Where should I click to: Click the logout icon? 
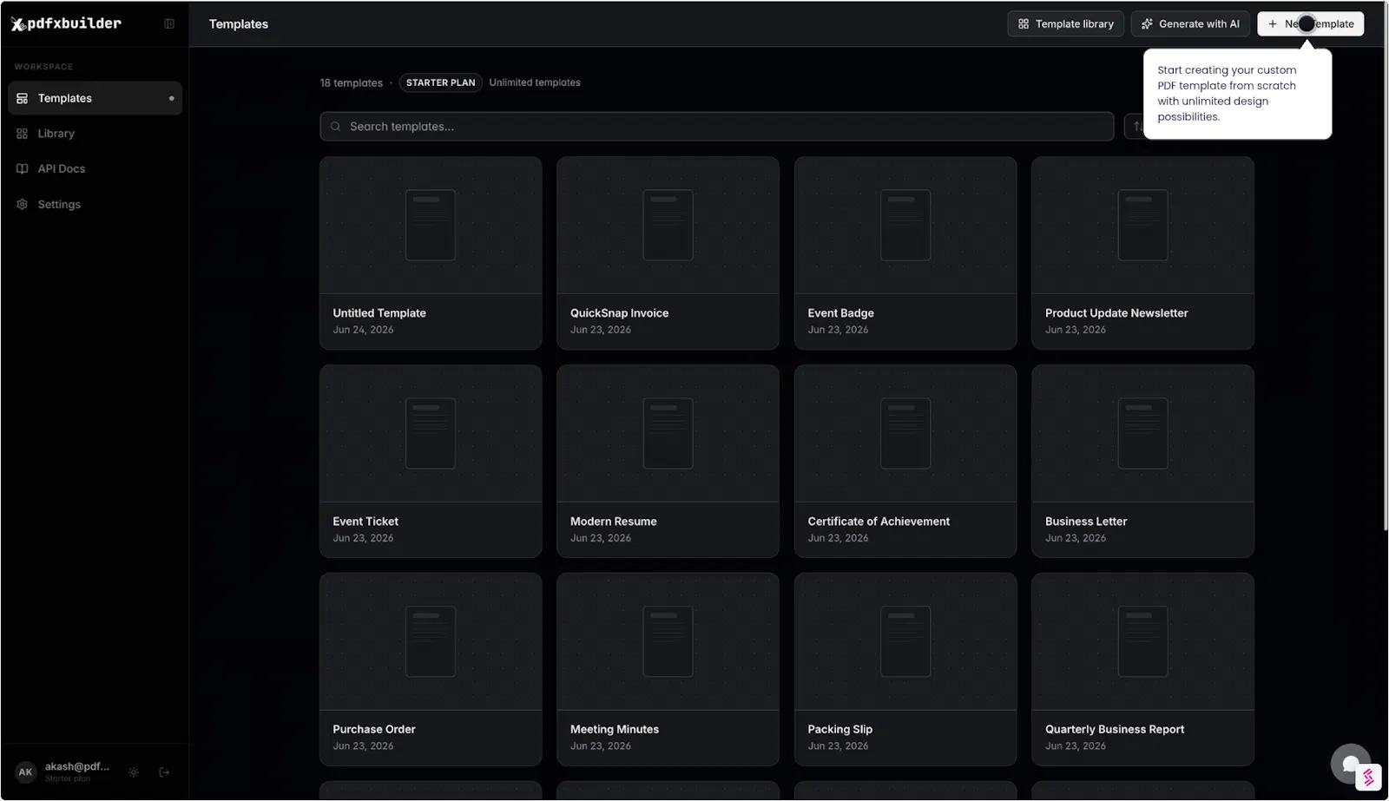coord(164,772)
